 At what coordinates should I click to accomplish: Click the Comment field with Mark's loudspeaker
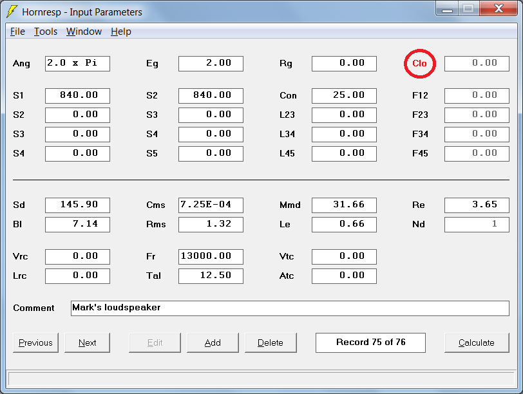pyautogui.click(x=290, y=308)
